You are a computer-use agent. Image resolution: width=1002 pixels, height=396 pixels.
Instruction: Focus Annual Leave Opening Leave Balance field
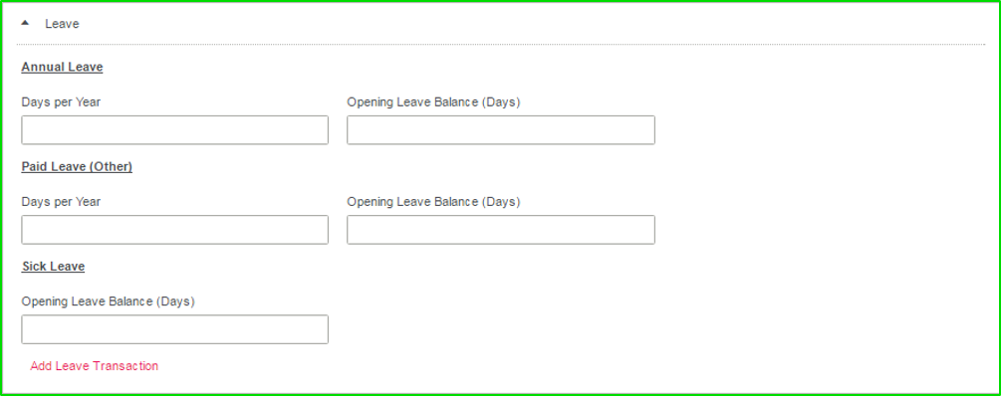pos(501,129)
